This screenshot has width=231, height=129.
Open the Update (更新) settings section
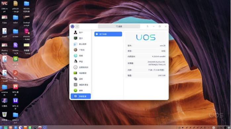[x=81, y=90]
